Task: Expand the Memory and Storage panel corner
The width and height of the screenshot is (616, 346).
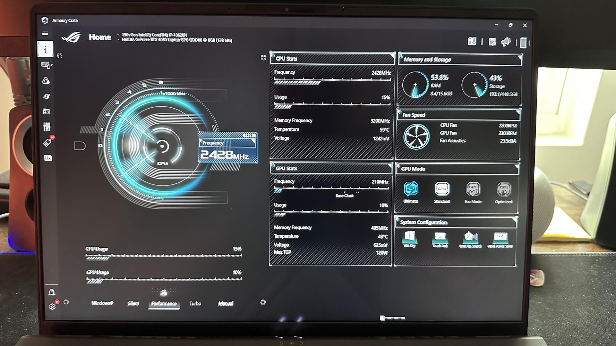Action: pos(519,58)
